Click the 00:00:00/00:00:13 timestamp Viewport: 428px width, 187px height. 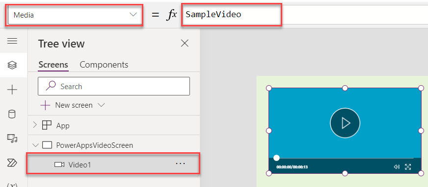coord(292,167)
